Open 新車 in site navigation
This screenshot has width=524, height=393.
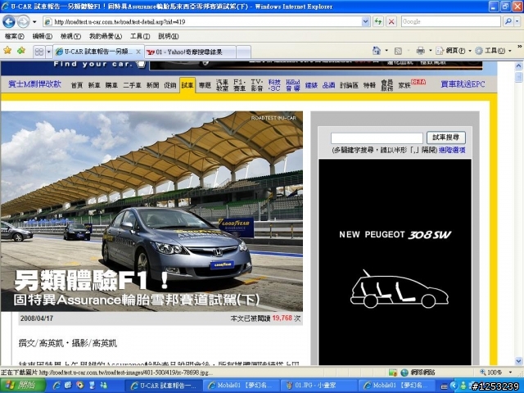[x=94, y=85]
